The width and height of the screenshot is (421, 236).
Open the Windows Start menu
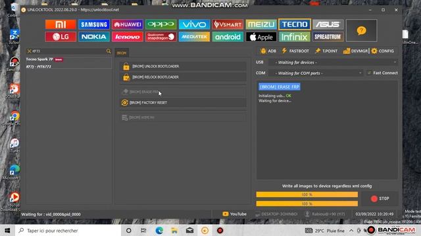(x=7, y=230)
